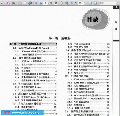120x116 pixels.
Task: Activate the Hand pan tool
Action: click(61, 3)
